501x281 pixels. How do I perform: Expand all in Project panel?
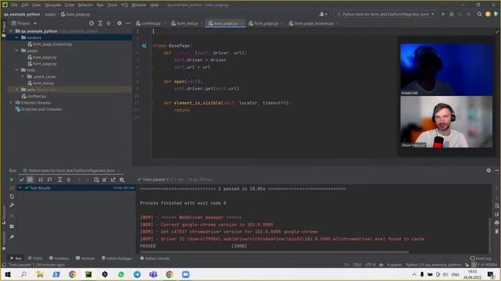(100, 23)
